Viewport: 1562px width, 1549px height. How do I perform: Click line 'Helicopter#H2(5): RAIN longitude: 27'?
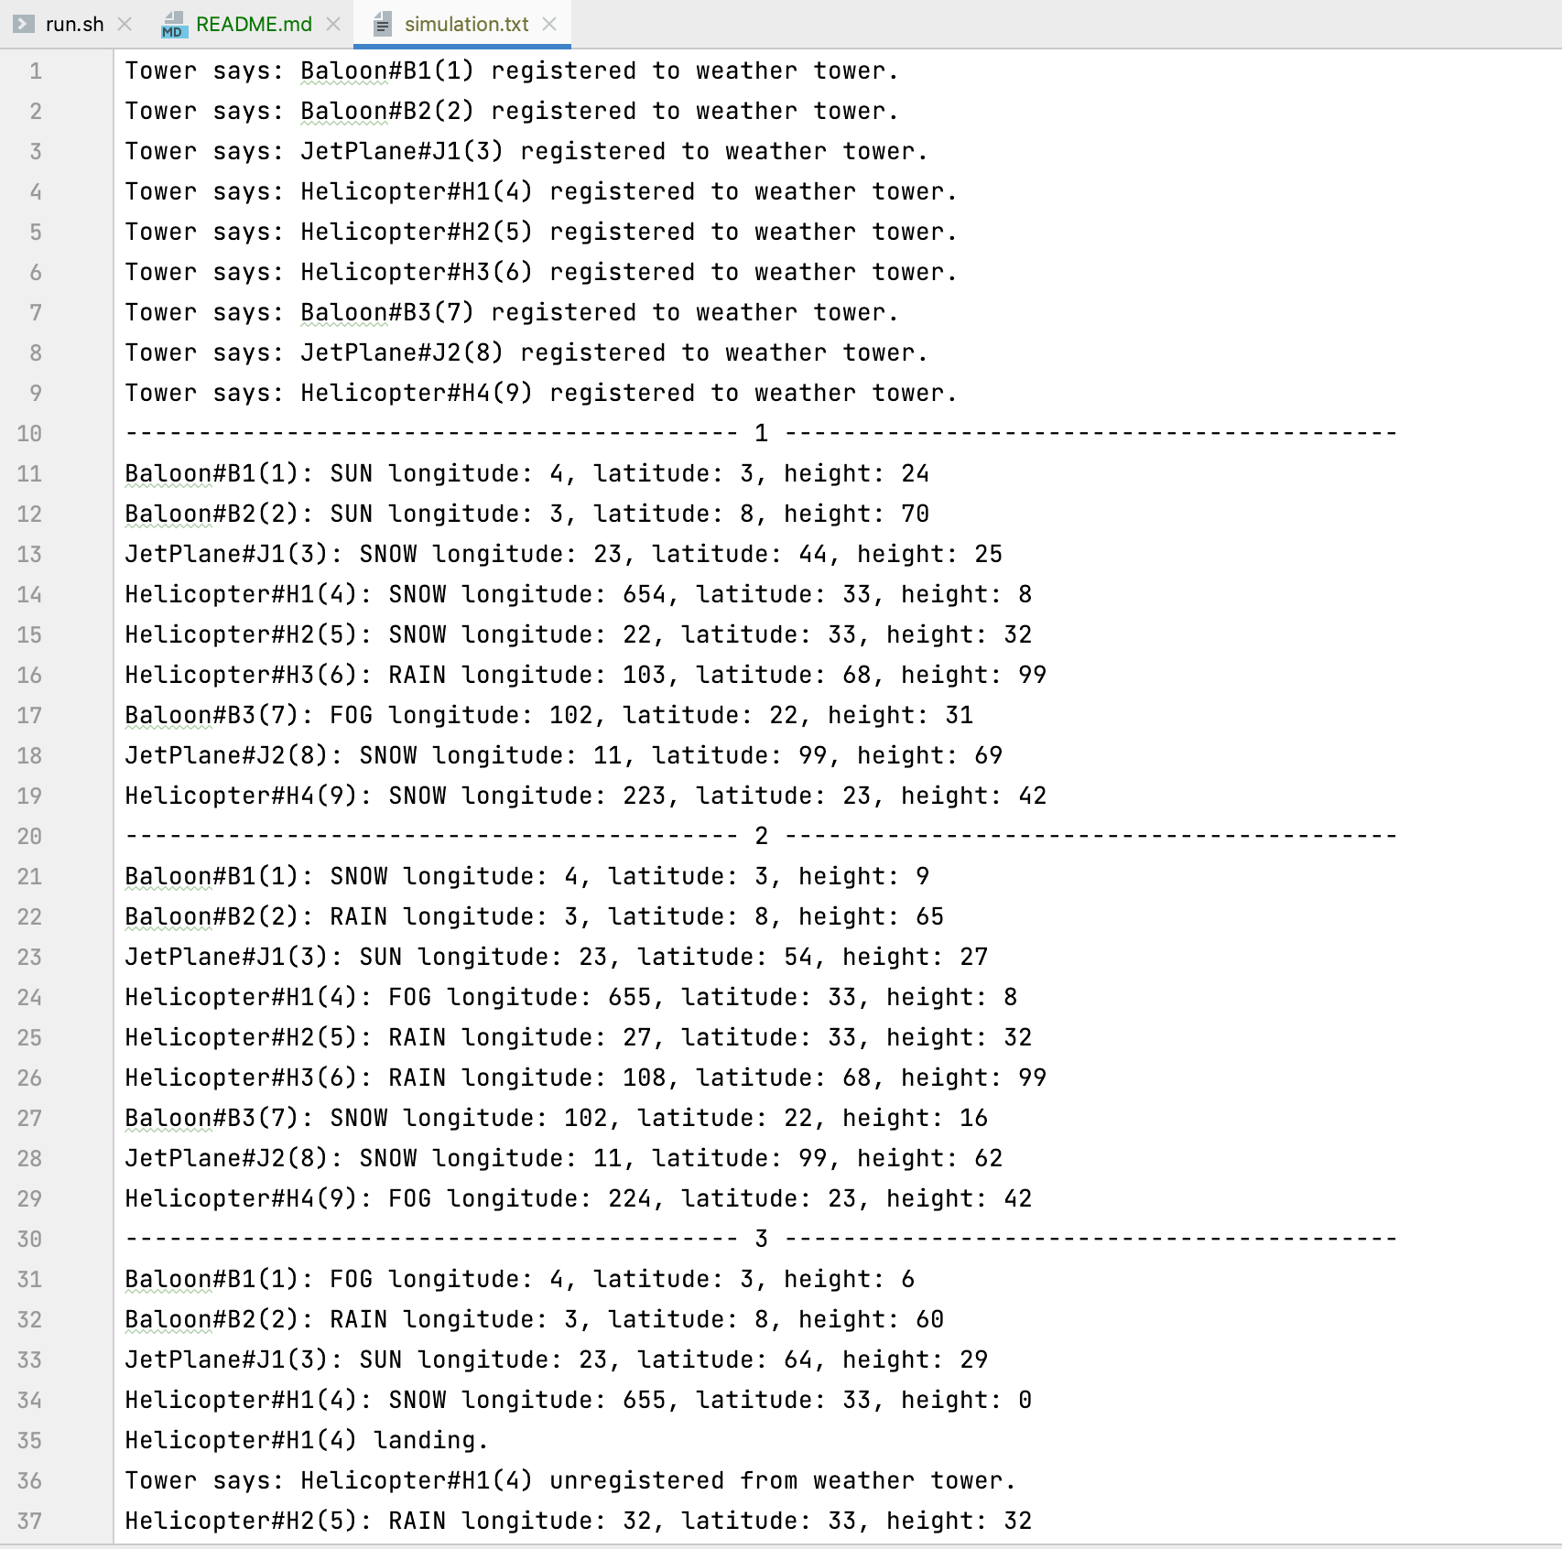point(579,1038)
